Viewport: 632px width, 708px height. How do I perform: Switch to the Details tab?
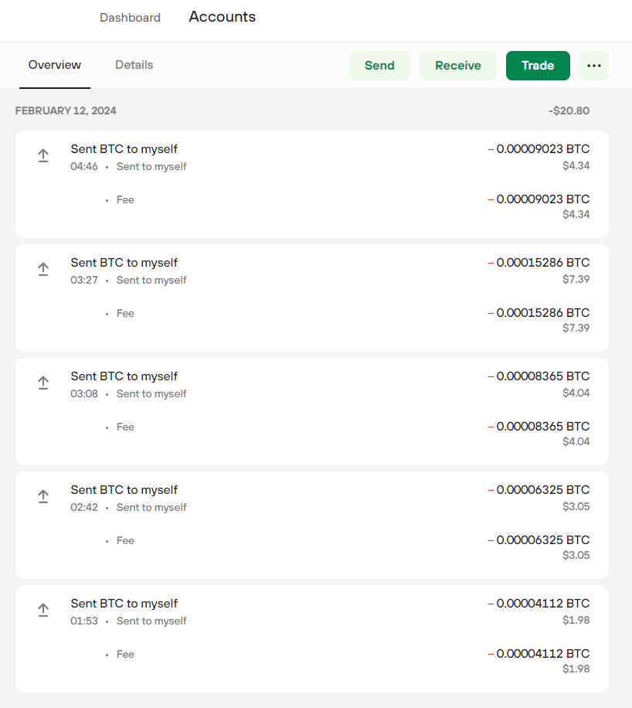click(x=134, y=65)
